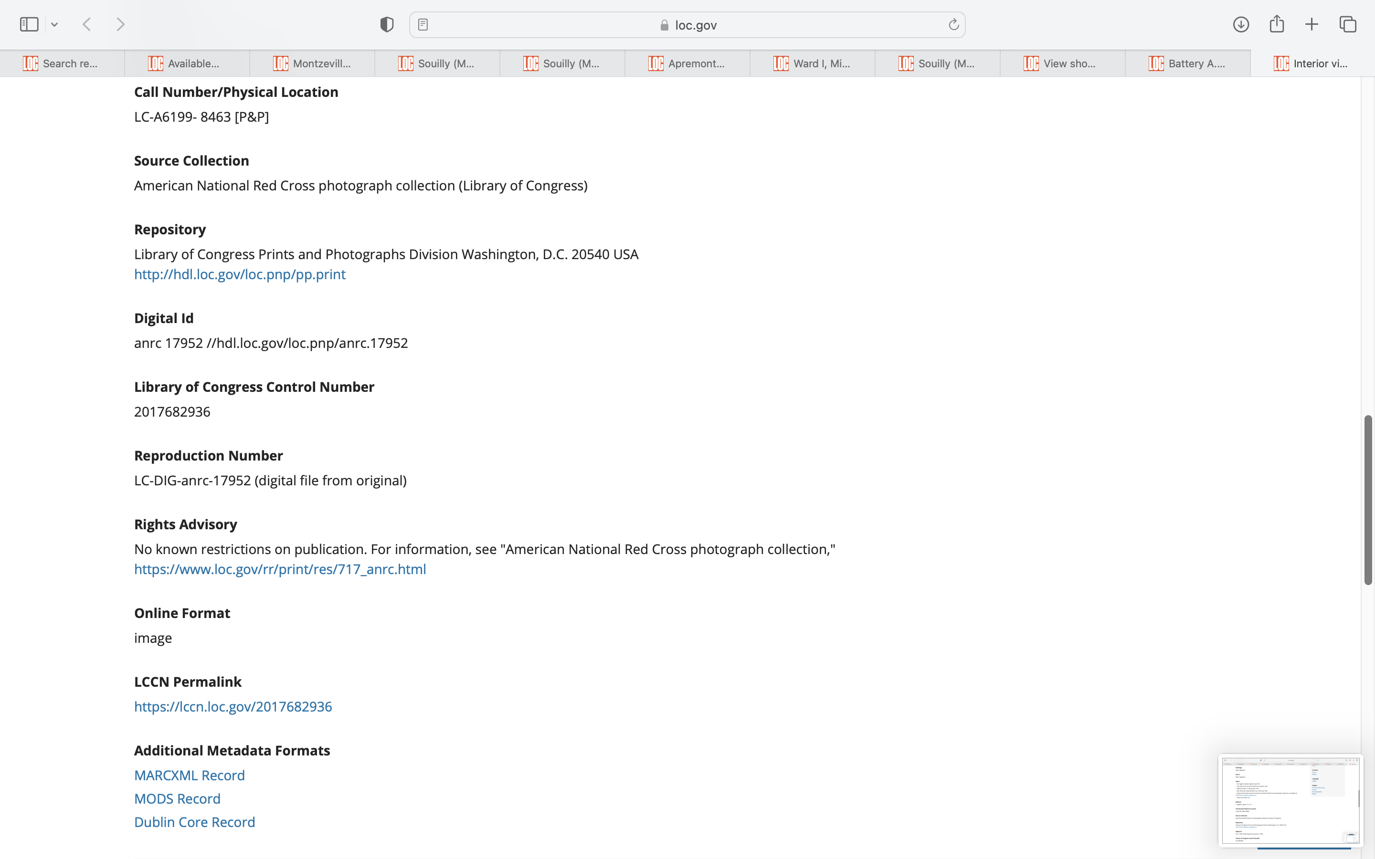
Task: Open the Apremont... tab
Action: tap(687, 63)
